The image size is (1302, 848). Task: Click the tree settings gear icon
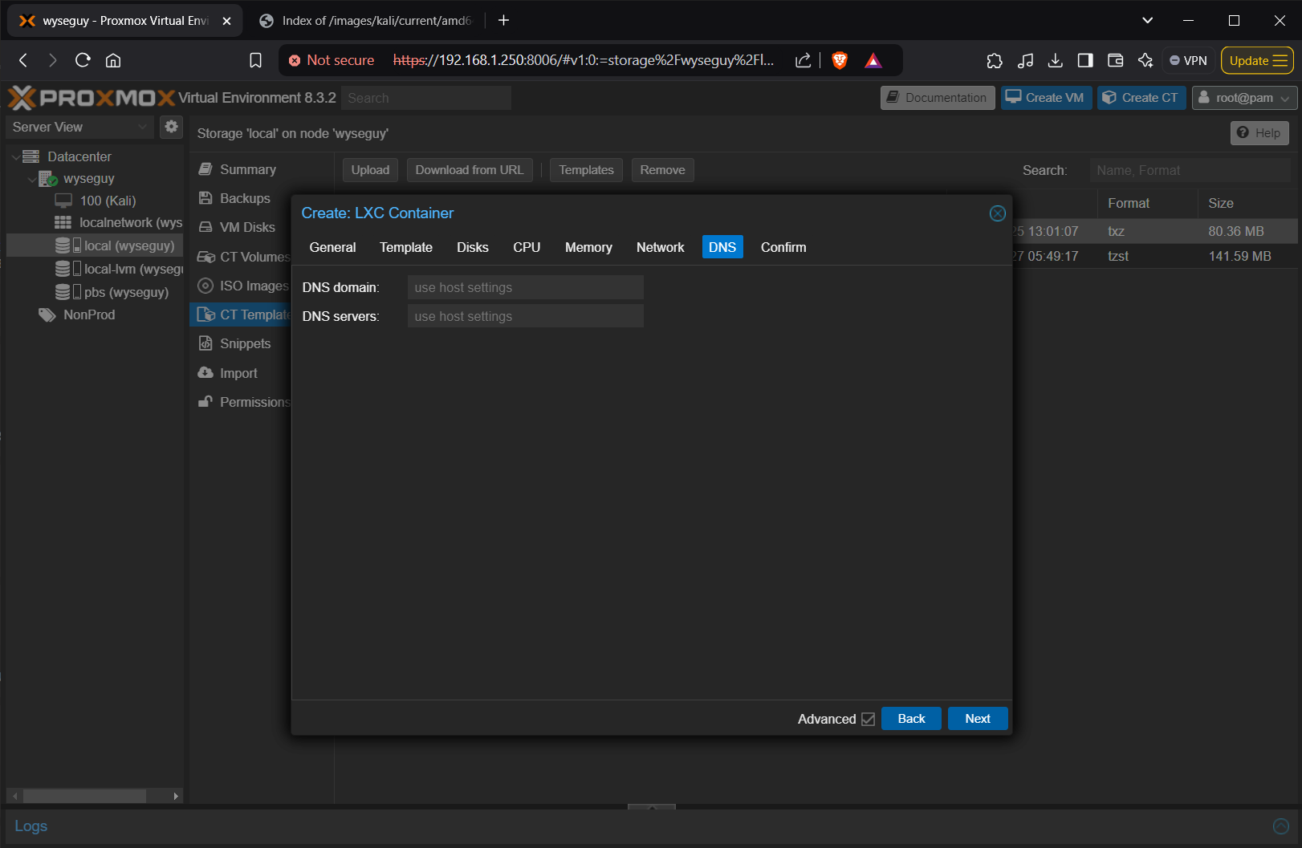click(x=171, y=127)
